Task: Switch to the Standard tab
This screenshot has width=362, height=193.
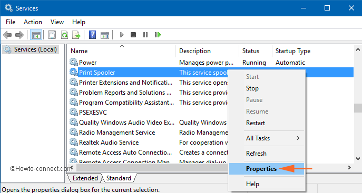Action: 119,178
